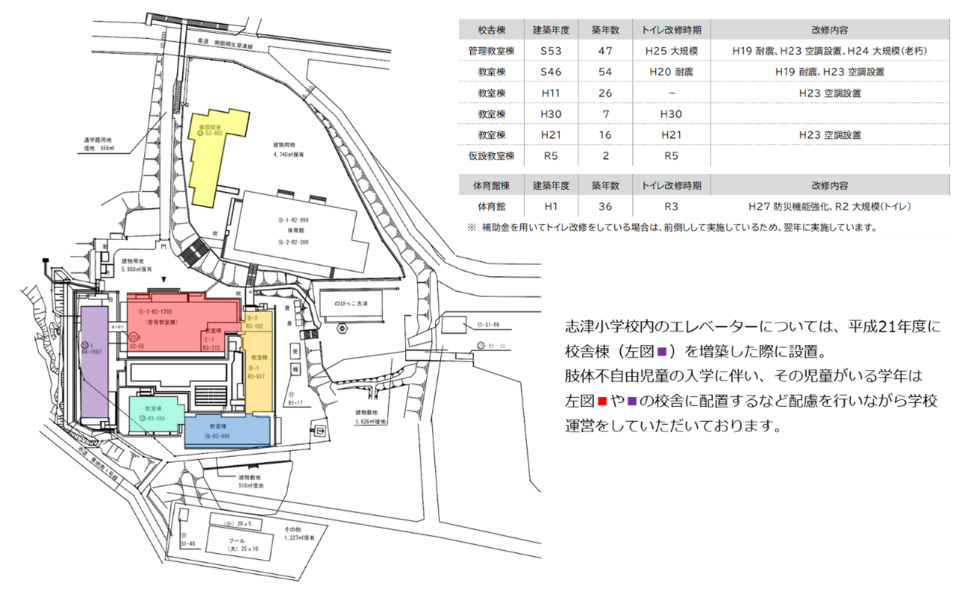Viewport: 956px width, 589px height.
Task: Click the トイレ改修時期 header in upper table
Action: 670,29
